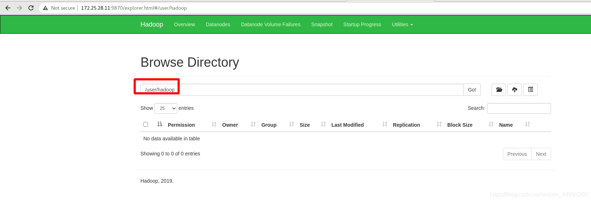Click the Next pagination button
Image resolution: width=591 pixels, height=201 pixels.
(541, 154)
